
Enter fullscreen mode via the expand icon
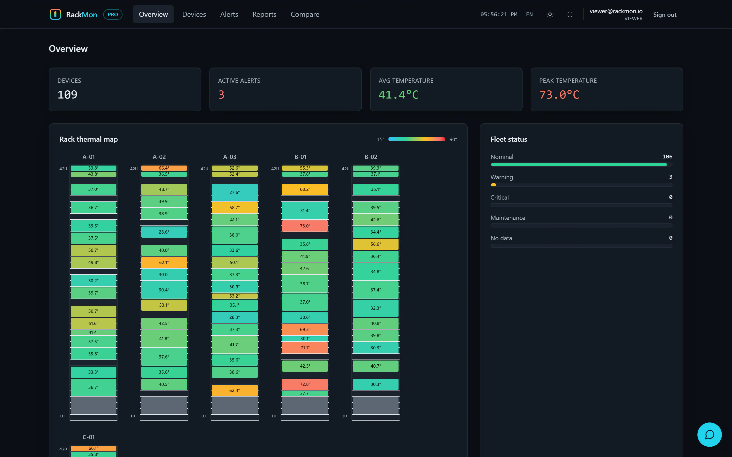point(570,14)
